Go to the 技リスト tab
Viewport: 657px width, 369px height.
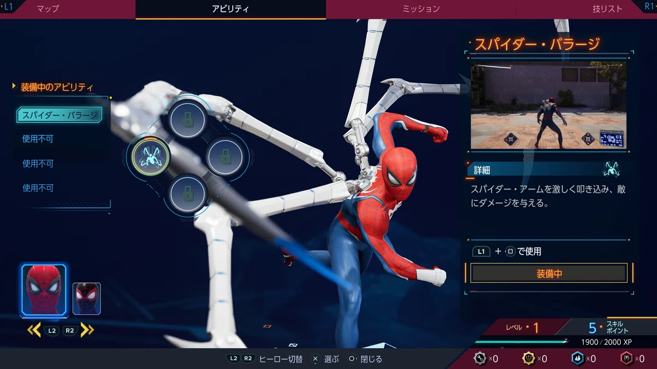click(607, 9)
